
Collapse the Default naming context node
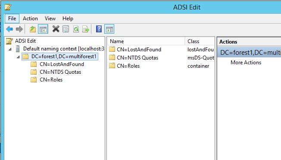[x=10, y=49]
